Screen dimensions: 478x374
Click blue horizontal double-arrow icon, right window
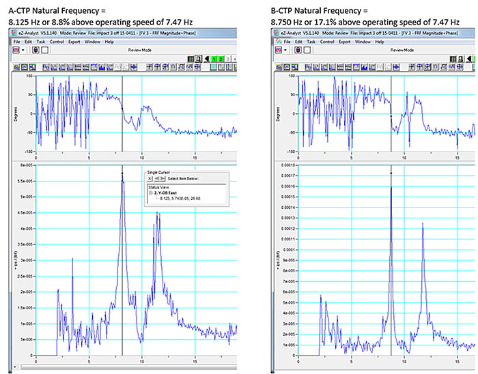395,68
